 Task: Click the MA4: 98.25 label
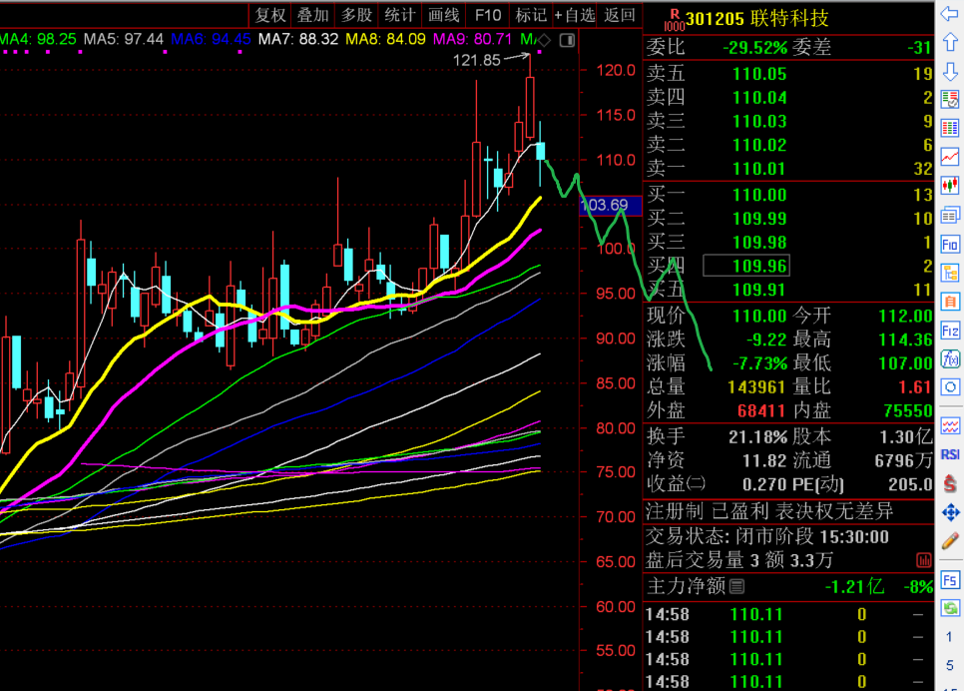38,39
